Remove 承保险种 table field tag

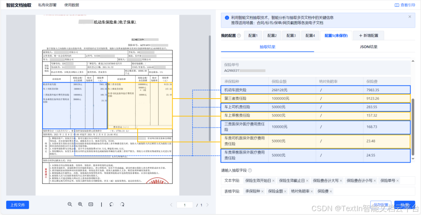tap(262, 191)
